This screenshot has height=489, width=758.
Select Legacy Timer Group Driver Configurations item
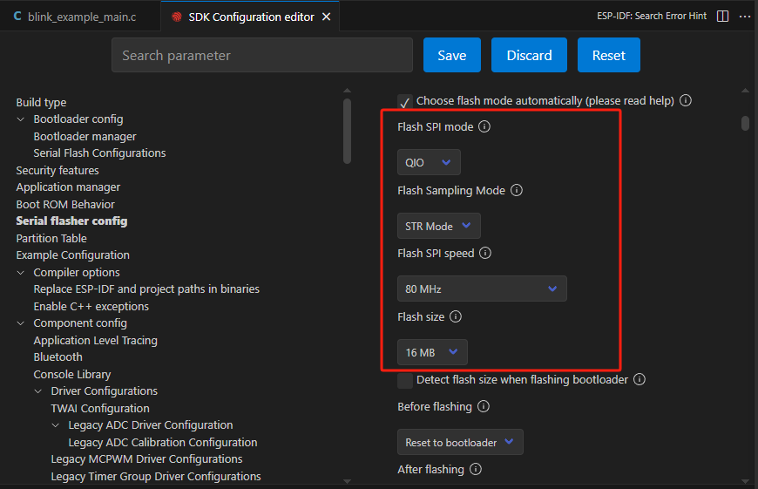pyautogui.click(x=156, y=477)
